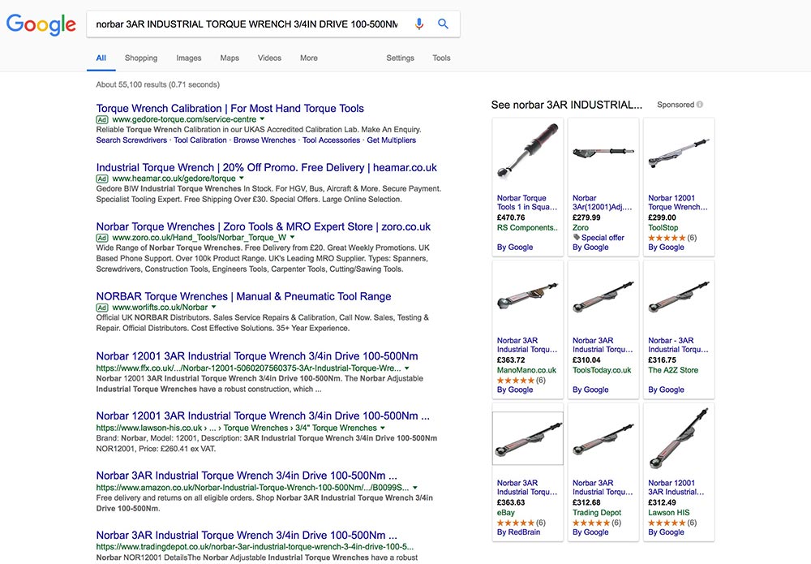Open NORBAR Torque Wrenches Manual & Pneumatic ad
Screen dimensions: 811x564
coord(243,296)
